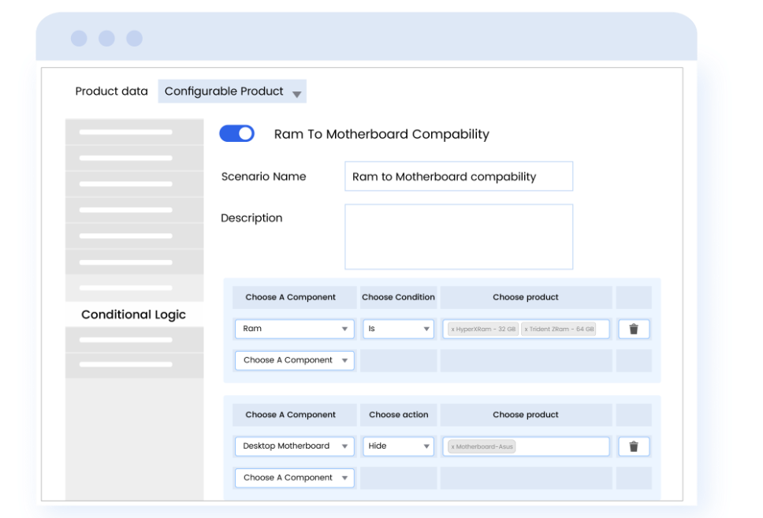
Task: Remove the HyperXRam - 32 GB tag
Action: click(x=453, y=330)
